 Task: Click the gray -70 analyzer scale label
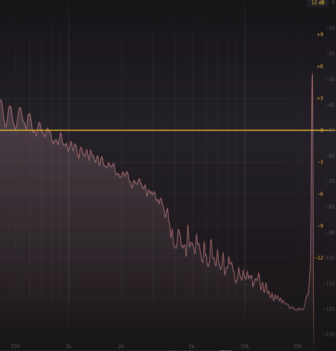[330, 181]
